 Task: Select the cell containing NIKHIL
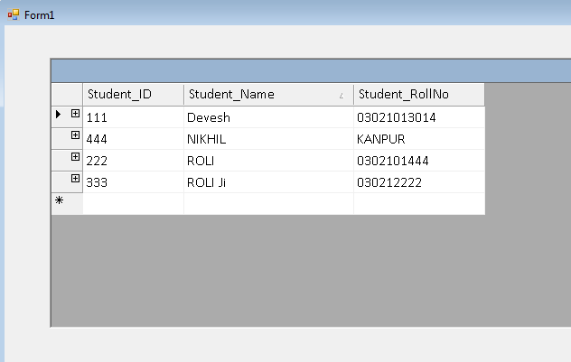coord(268,139)
